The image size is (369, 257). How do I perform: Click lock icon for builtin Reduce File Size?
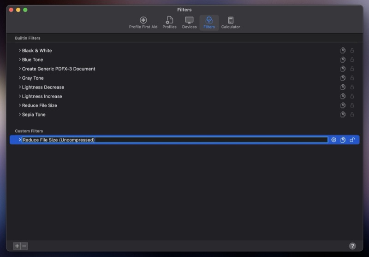(x=352, y=105)
